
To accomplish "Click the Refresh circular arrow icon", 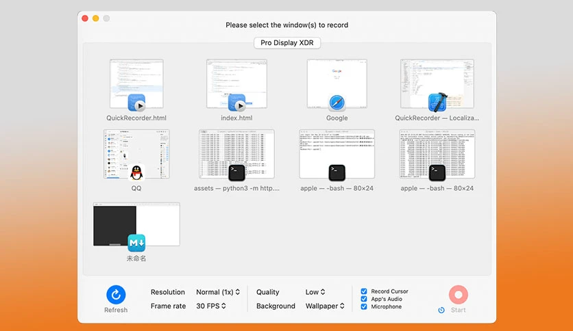I will coord(116,295).
